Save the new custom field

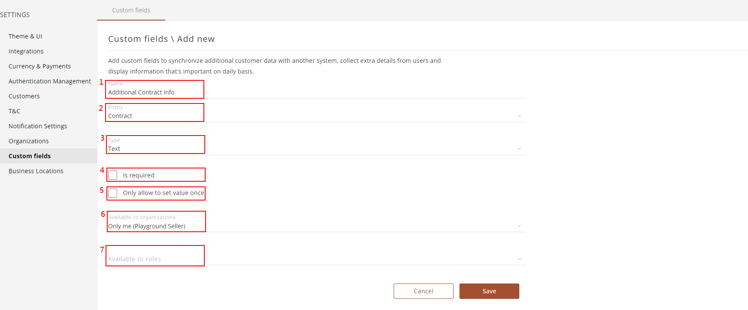(489, 291)
